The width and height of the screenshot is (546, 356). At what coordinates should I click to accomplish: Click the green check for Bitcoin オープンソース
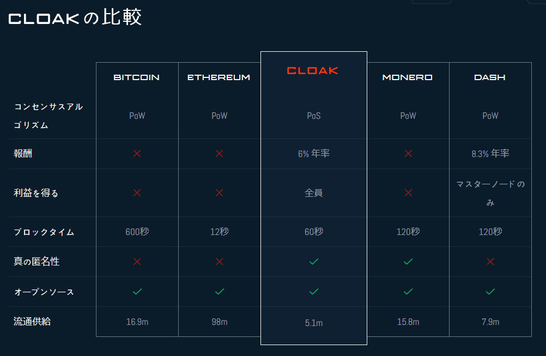[x=137, y=291]
